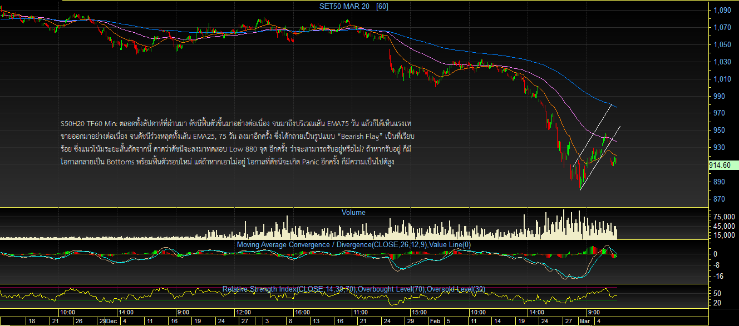Screen dimensions: 739x326
Task: Click the 1,090 price axis label
Action: tap(722, 10)
